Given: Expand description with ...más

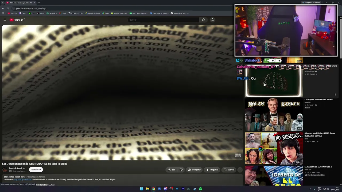Looking at the screenshot, I should click(52, 185).
